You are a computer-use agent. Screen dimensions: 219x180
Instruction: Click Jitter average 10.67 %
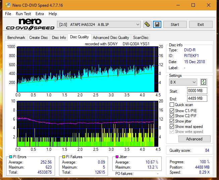tap(152, 162)
